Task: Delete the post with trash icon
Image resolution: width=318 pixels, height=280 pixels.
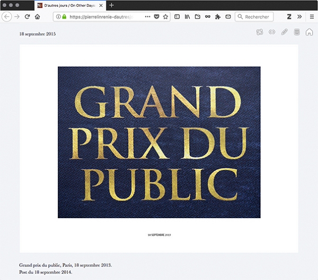Action: pyautogui.click(x=297, y=32)
